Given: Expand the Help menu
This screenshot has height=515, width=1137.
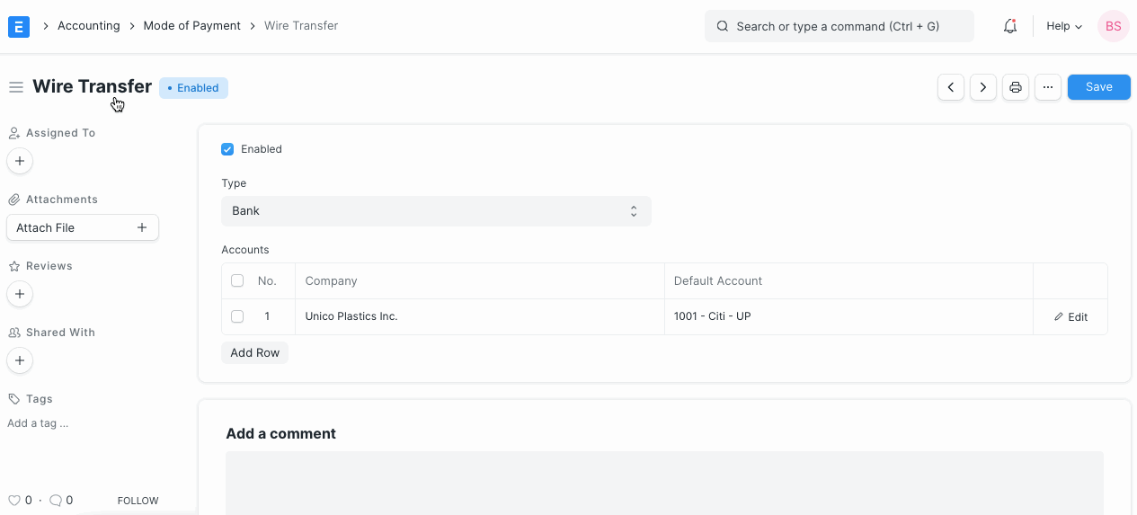Looking at the screenshot, I should (x=1063, y=26).
